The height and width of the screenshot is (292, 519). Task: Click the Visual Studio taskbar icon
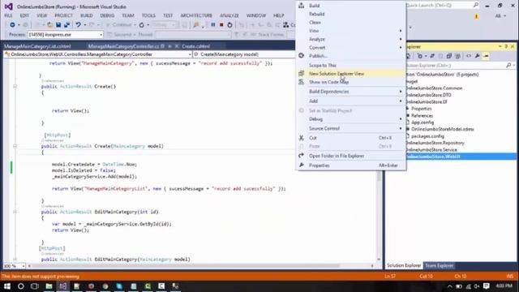[63, 286]
